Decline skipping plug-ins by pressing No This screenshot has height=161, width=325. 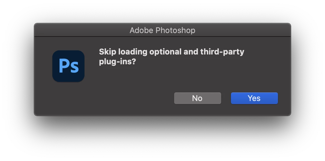[x=197, y=98]
